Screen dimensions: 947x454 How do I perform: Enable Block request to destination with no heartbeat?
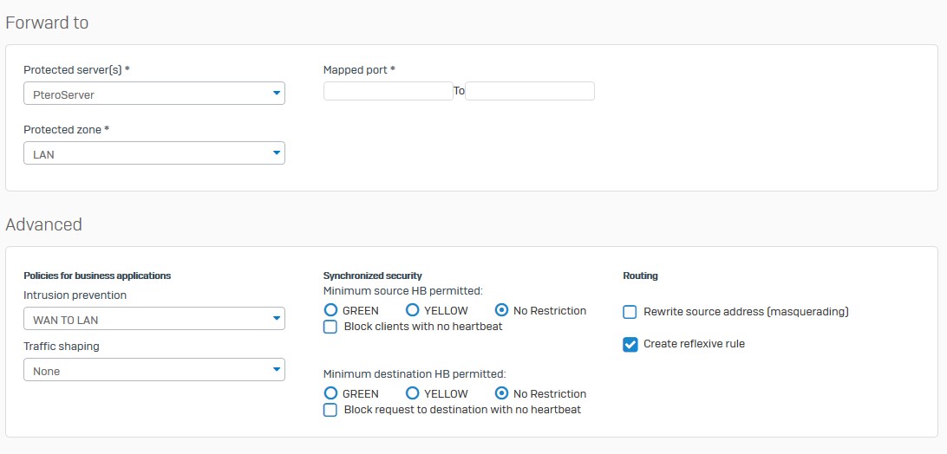click(x=330, y=410)
